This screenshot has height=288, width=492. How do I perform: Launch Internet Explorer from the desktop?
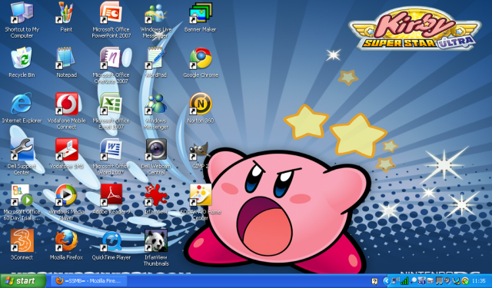point(22,108)
